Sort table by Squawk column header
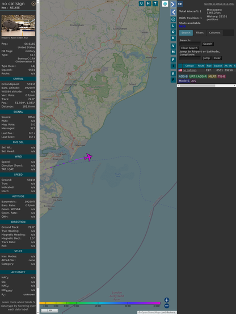Screen dimensions: 236x314 (218, 66)
